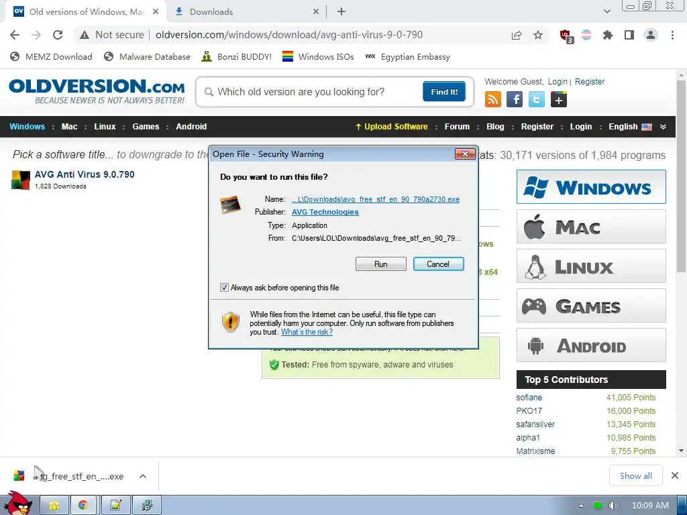Open the Windows navbar item

coord(27,127)
